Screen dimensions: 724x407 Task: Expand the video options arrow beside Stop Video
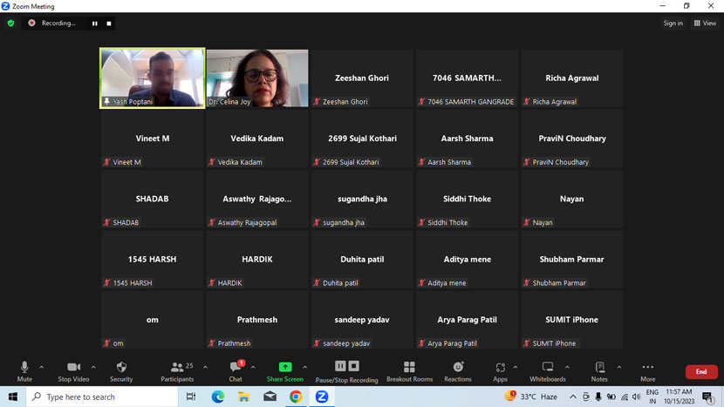(94, 367)
